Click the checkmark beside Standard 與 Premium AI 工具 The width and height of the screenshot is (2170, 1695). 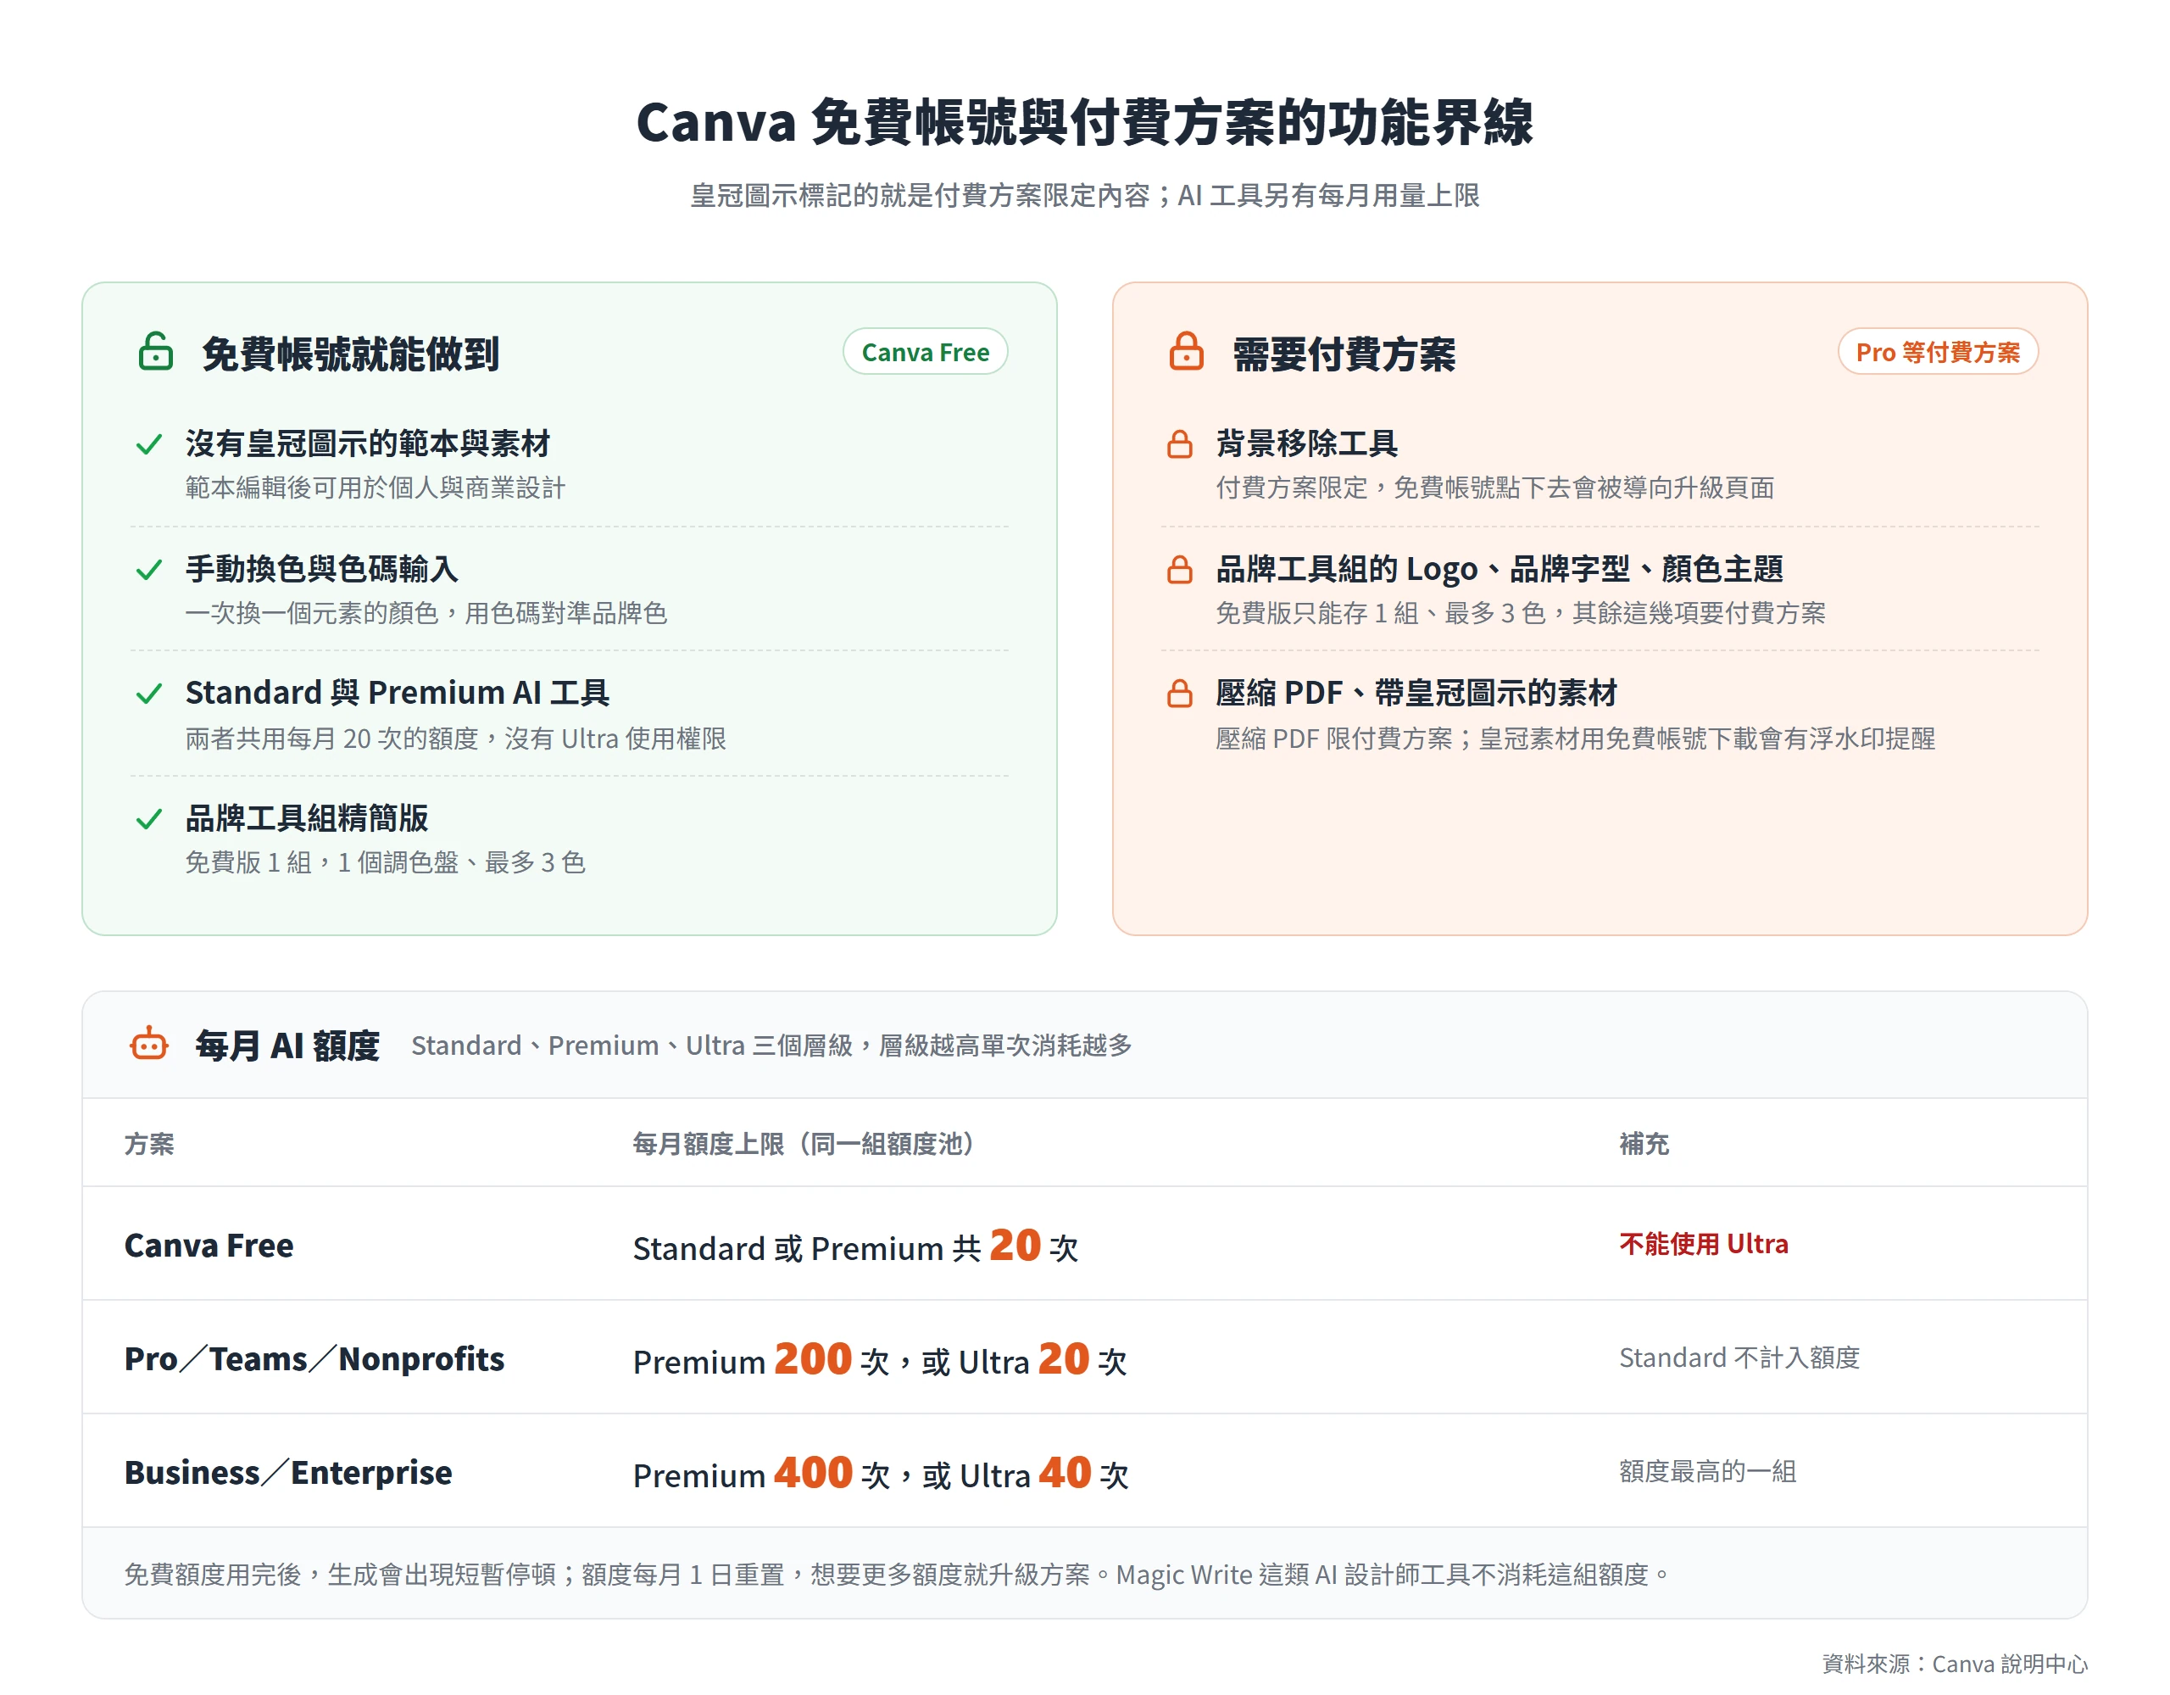tap(149, 693)
